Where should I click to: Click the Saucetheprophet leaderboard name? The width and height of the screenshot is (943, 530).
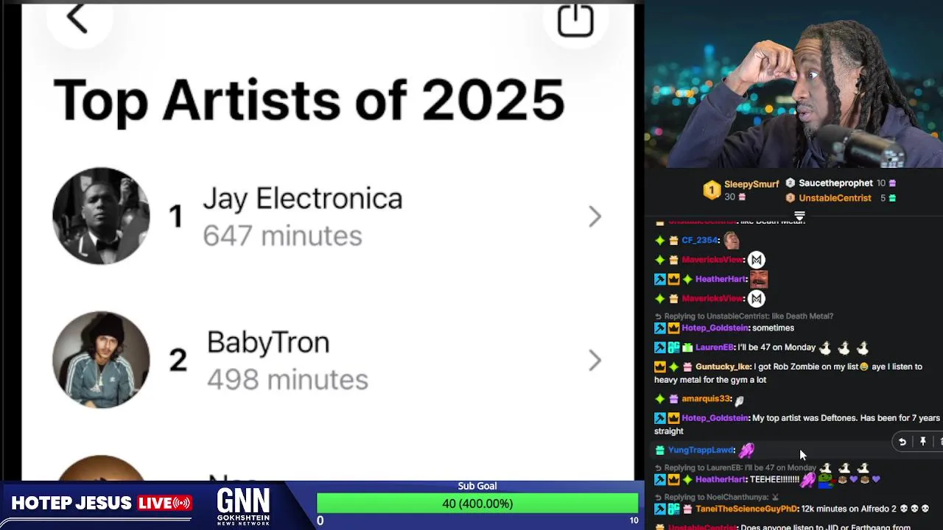(x=835, y=183)
